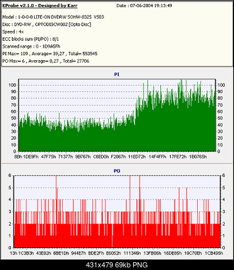Click the 17FE72h axis label

[x=178, y=157]
